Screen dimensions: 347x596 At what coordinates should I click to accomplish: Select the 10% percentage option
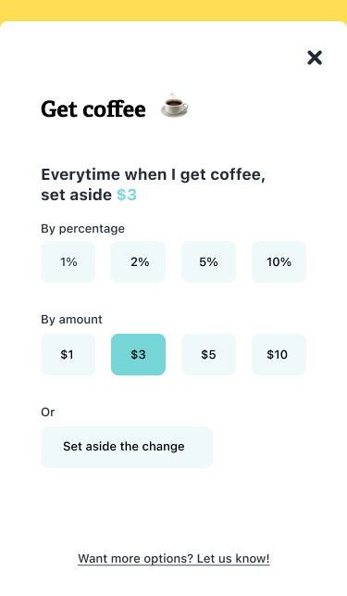pos(279,262)
